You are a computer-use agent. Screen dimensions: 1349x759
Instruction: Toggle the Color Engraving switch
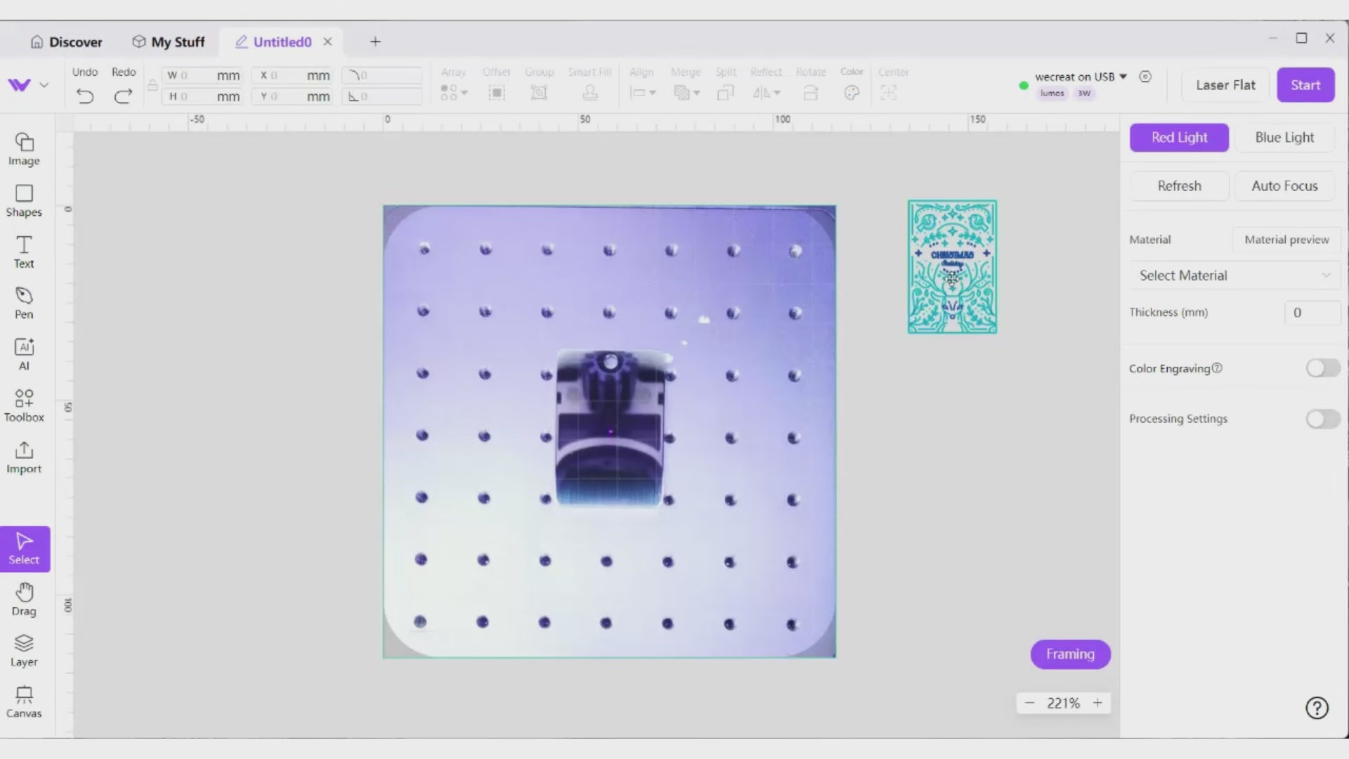pos(1323,368)
